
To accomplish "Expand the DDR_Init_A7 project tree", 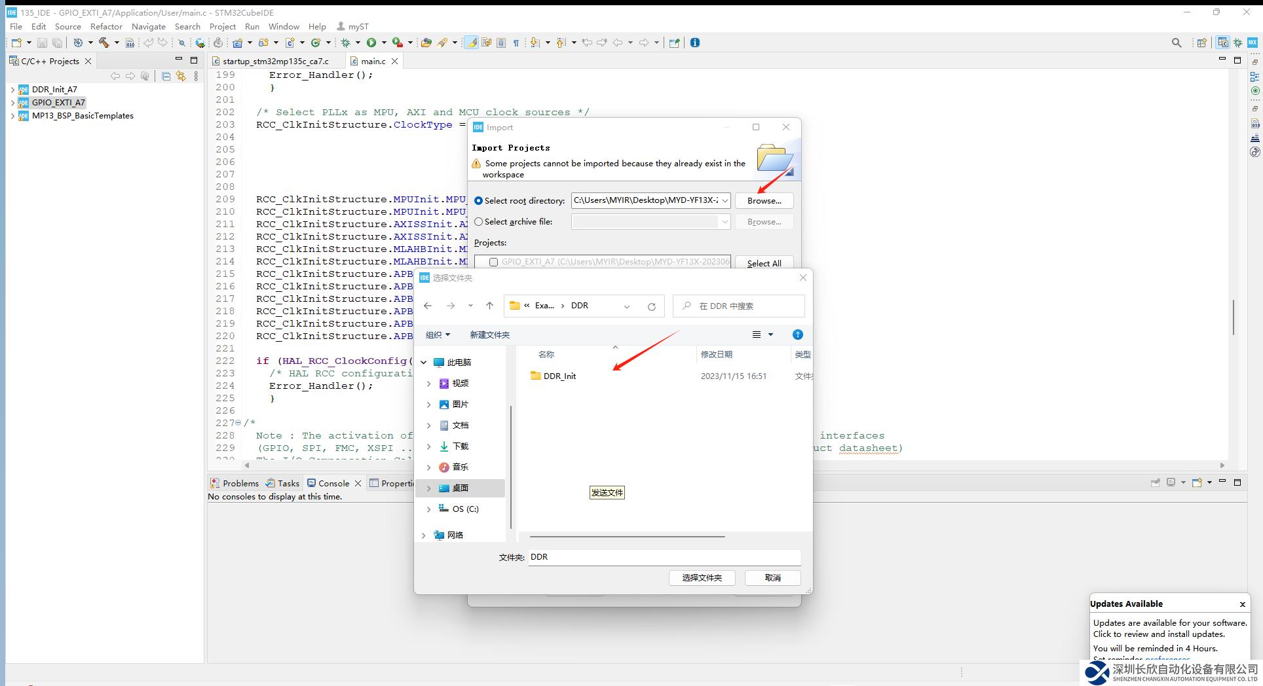I will 12,90.
